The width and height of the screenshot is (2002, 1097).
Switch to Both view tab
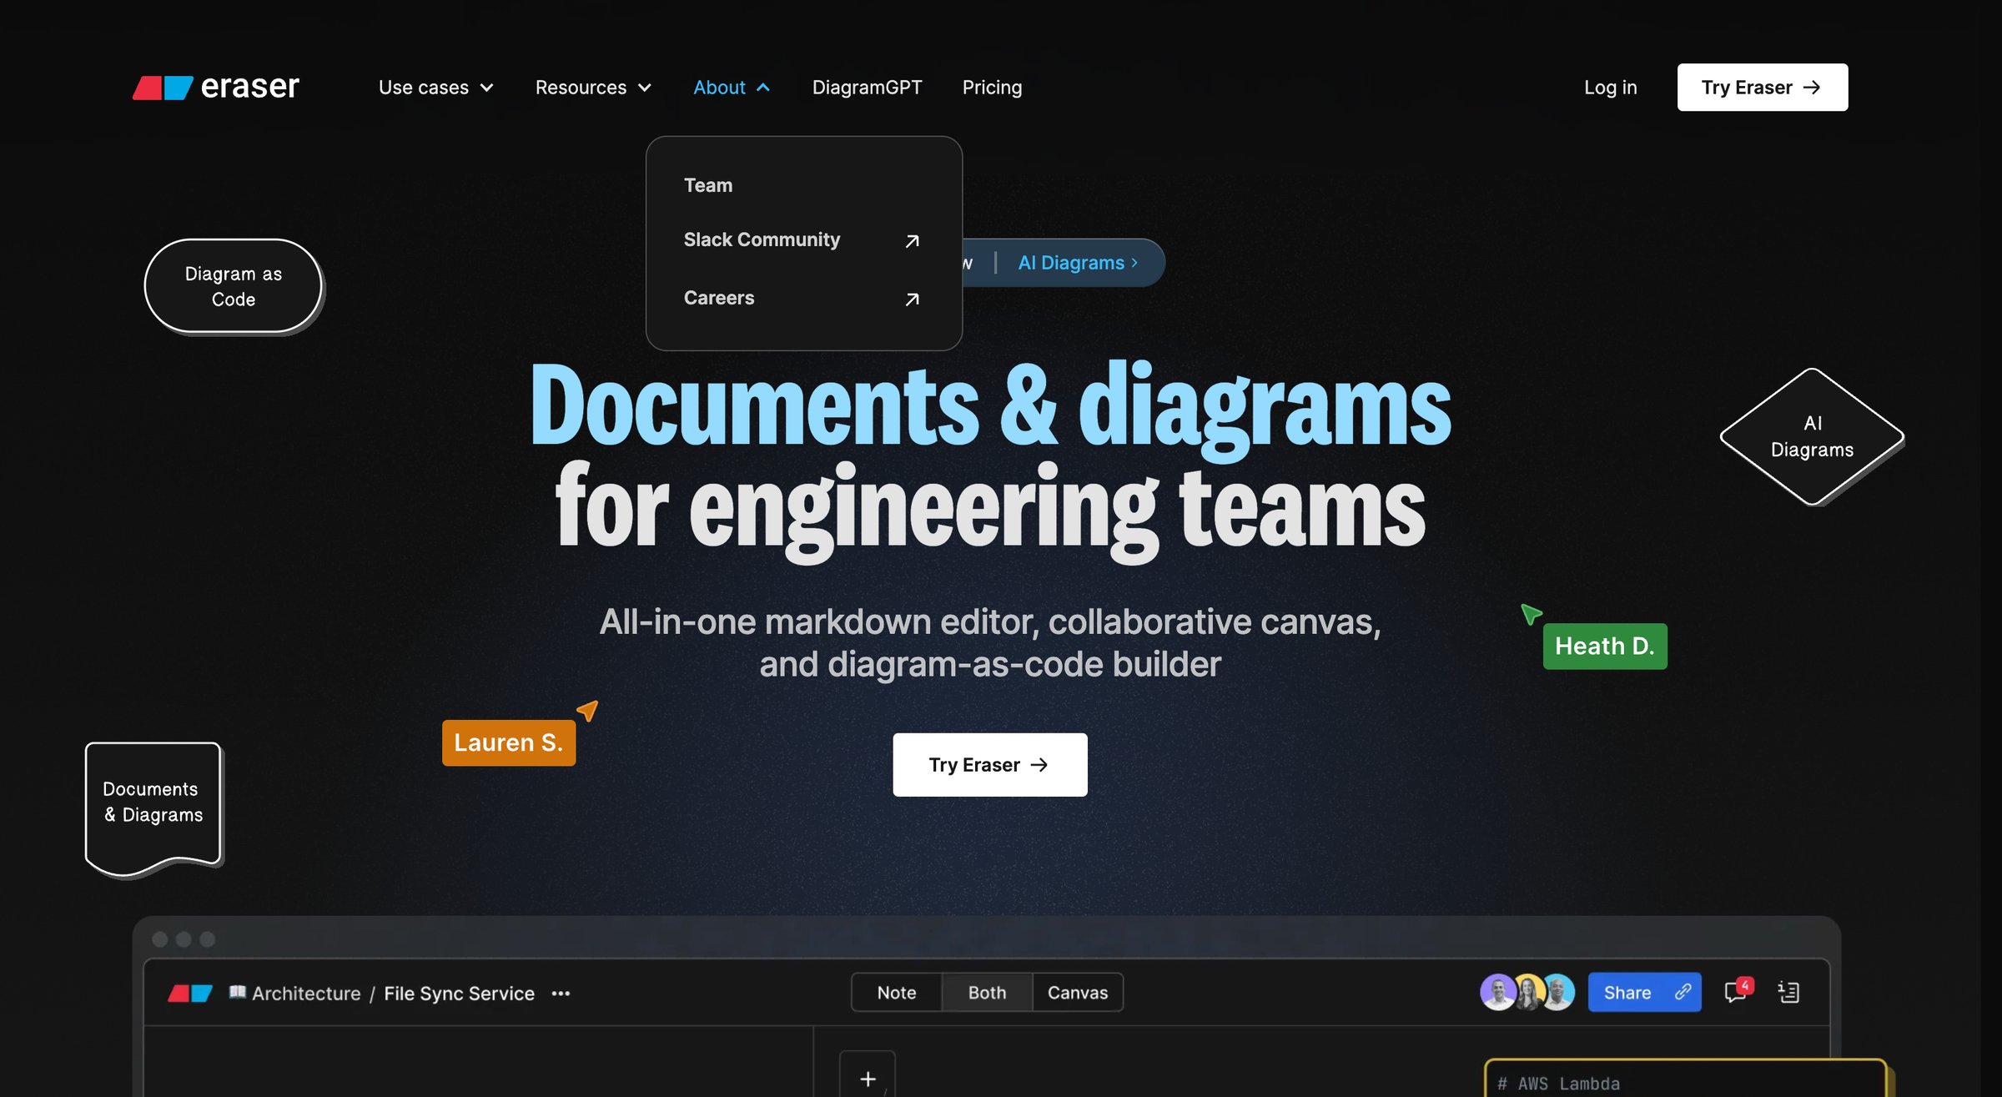point(987,992)
